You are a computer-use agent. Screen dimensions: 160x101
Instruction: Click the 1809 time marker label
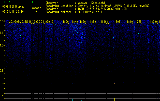117,22
